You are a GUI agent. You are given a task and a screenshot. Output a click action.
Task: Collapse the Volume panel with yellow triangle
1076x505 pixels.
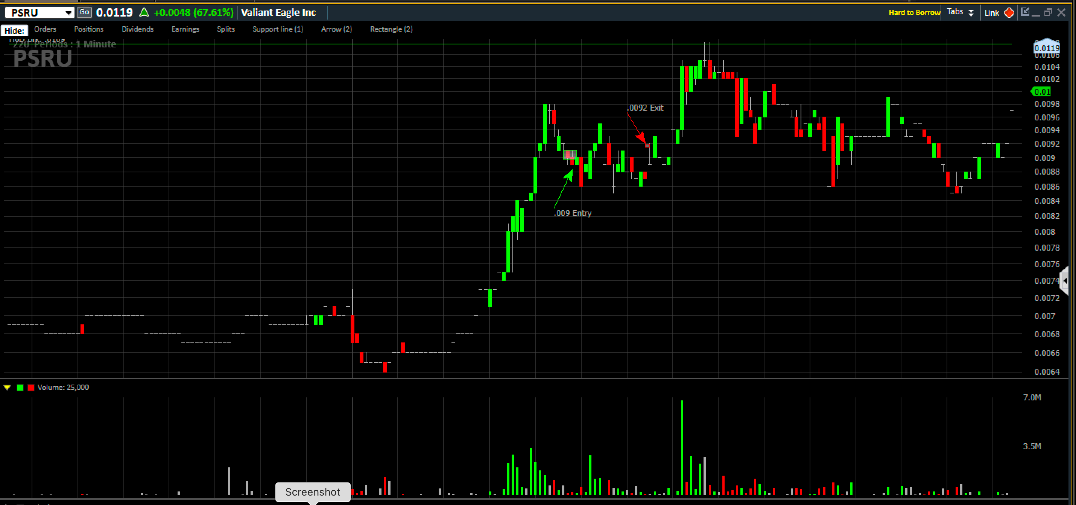click(x=7, y=387)
